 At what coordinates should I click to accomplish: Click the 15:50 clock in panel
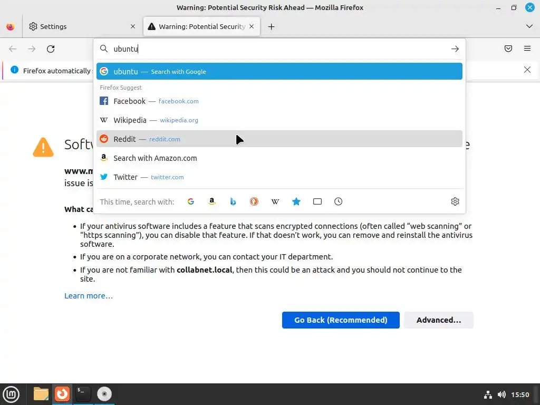tap(520, 394)
